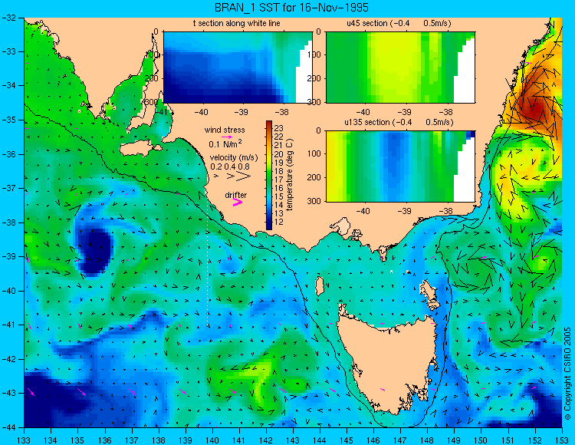Click the 't section along white line' heading
The image size is (575, 445).
coord(237,24)
